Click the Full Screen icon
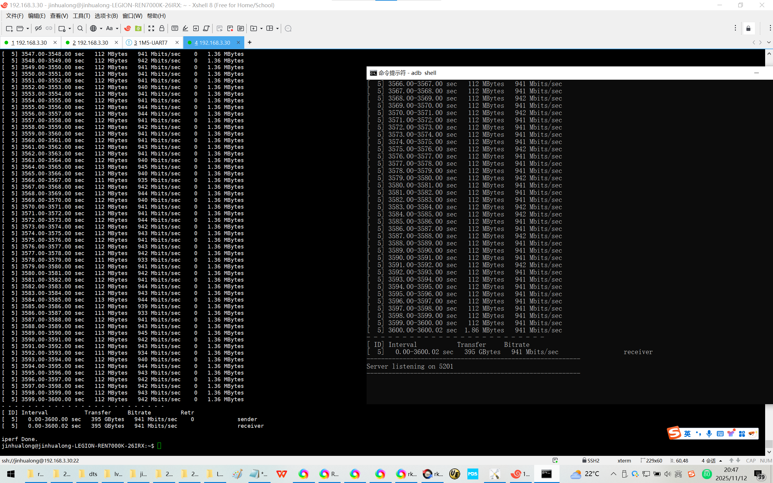 point(151,28)
